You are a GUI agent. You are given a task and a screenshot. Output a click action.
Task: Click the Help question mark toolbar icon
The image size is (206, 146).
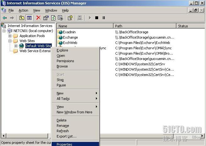click(70, 18)
